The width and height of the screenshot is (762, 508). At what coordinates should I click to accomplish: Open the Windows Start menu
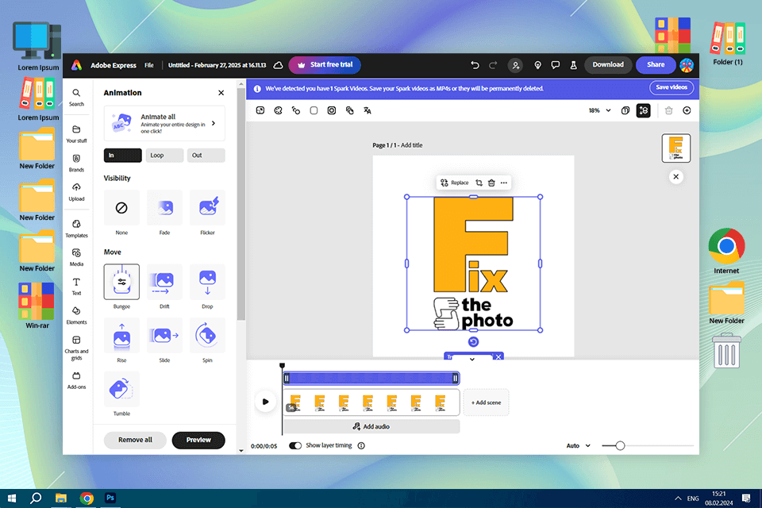pos(12,498)
